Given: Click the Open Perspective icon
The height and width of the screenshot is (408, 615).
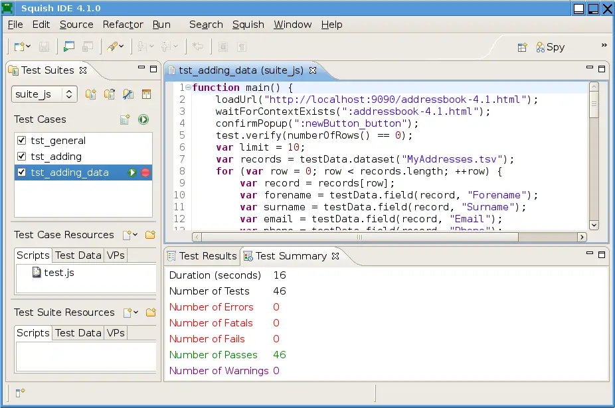Looking at the screenshot, I should click(522, 47).
